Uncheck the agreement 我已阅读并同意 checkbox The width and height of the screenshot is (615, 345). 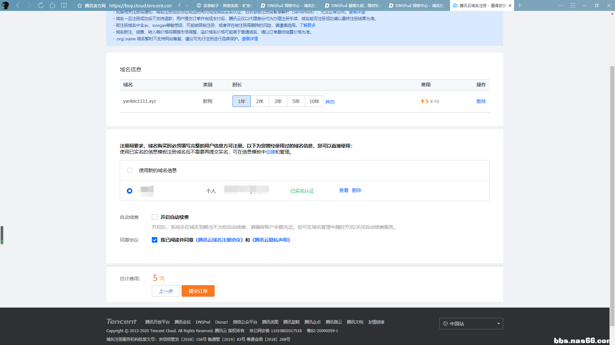[154, 240]
